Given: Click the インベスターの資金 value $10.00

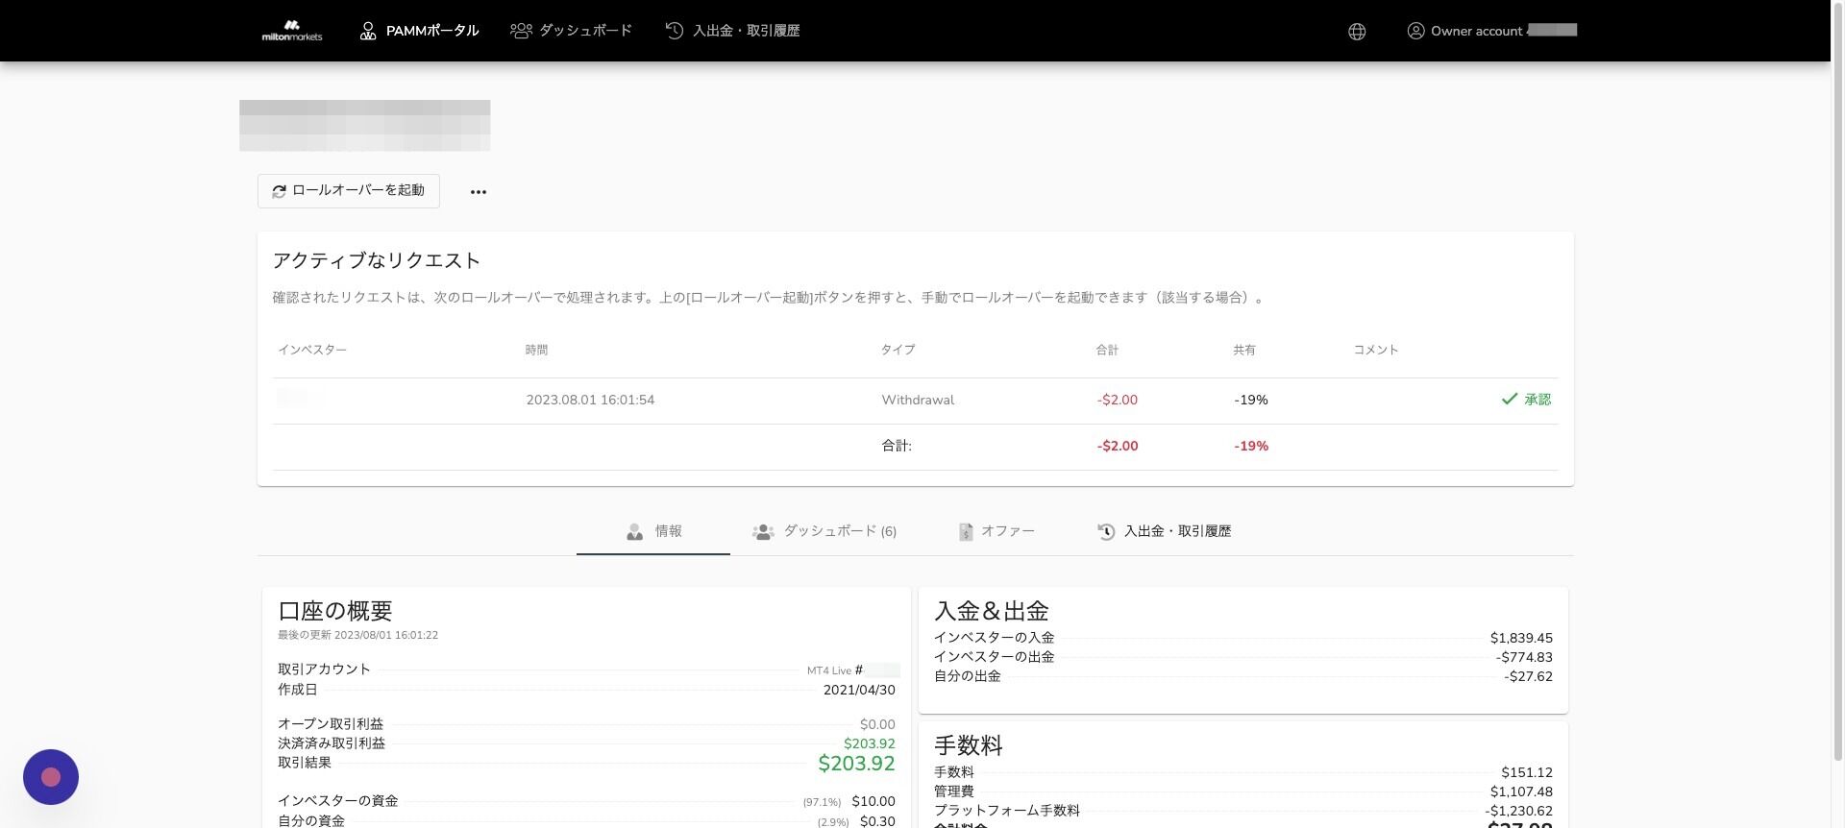Looking at the screenshot, I should (x=873, y=801).
